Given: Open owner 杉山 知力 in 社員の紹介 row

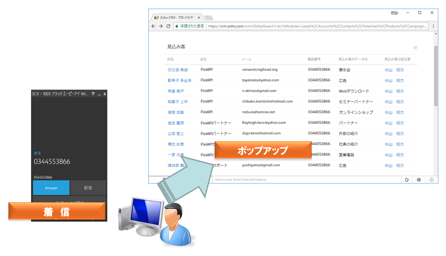Looking at the screenshot, I should click(x=394, y=144).
